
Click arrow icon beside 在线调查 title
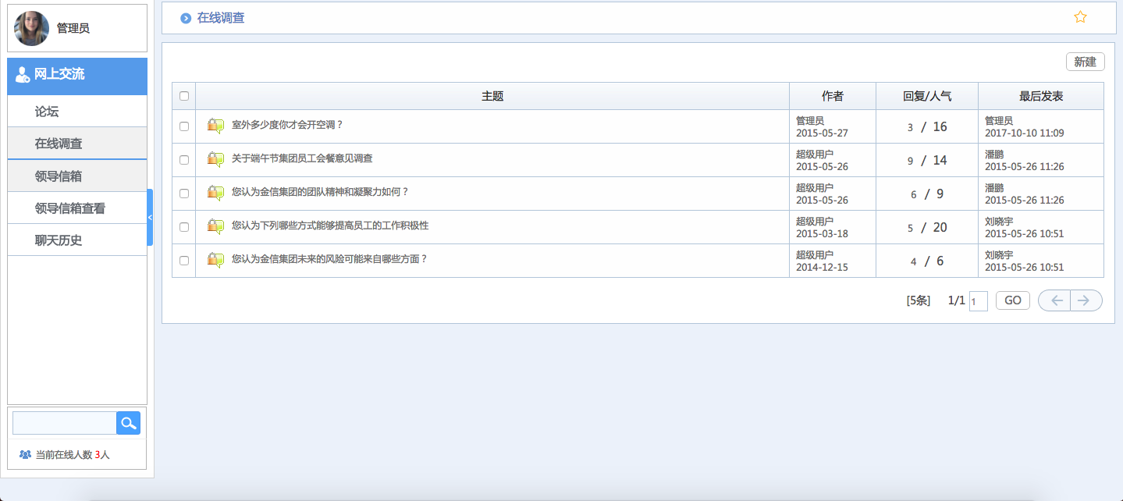tap(186, 18)
